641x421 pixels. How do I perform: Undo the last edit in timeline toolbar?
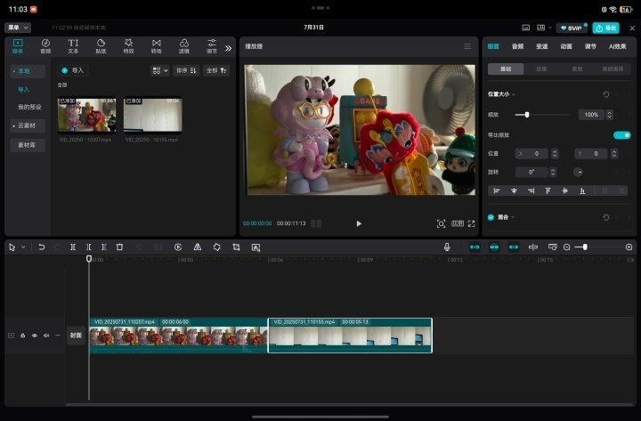point(41,247)
